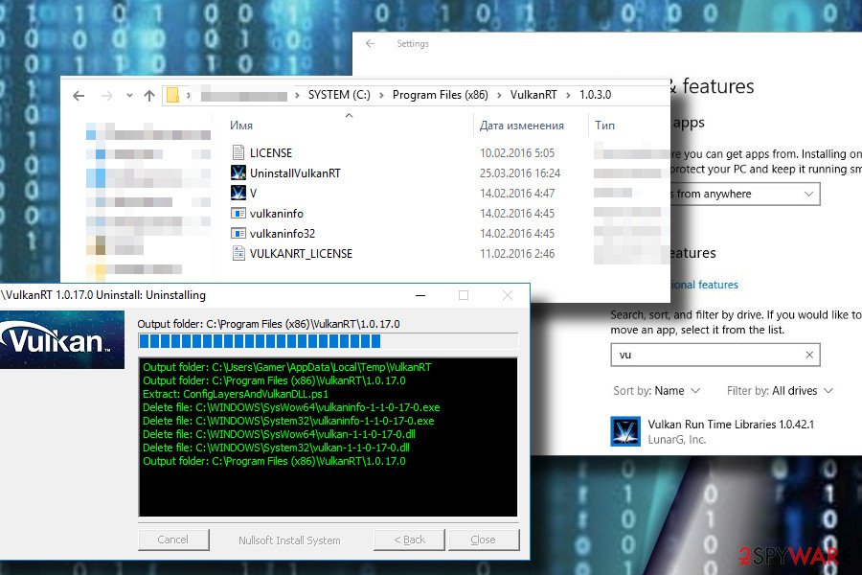
Task: Select the LICENSE file name
Action: [x=271, y=153]
